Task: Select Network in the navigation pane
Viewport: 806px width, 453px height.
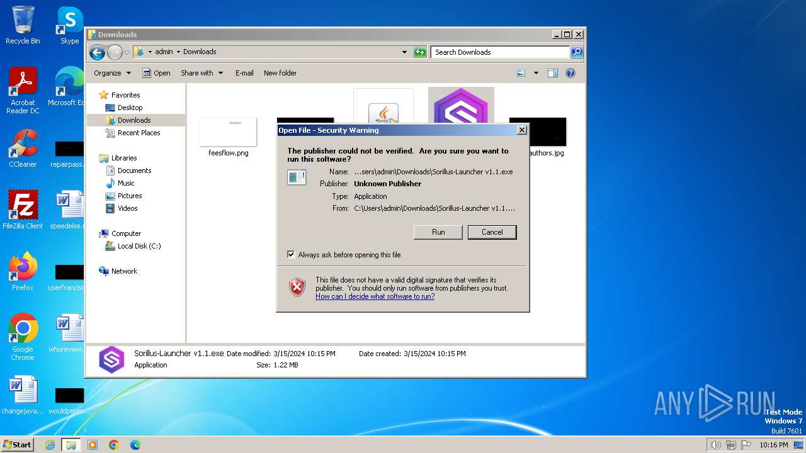Action: click(x=124, y=271)
